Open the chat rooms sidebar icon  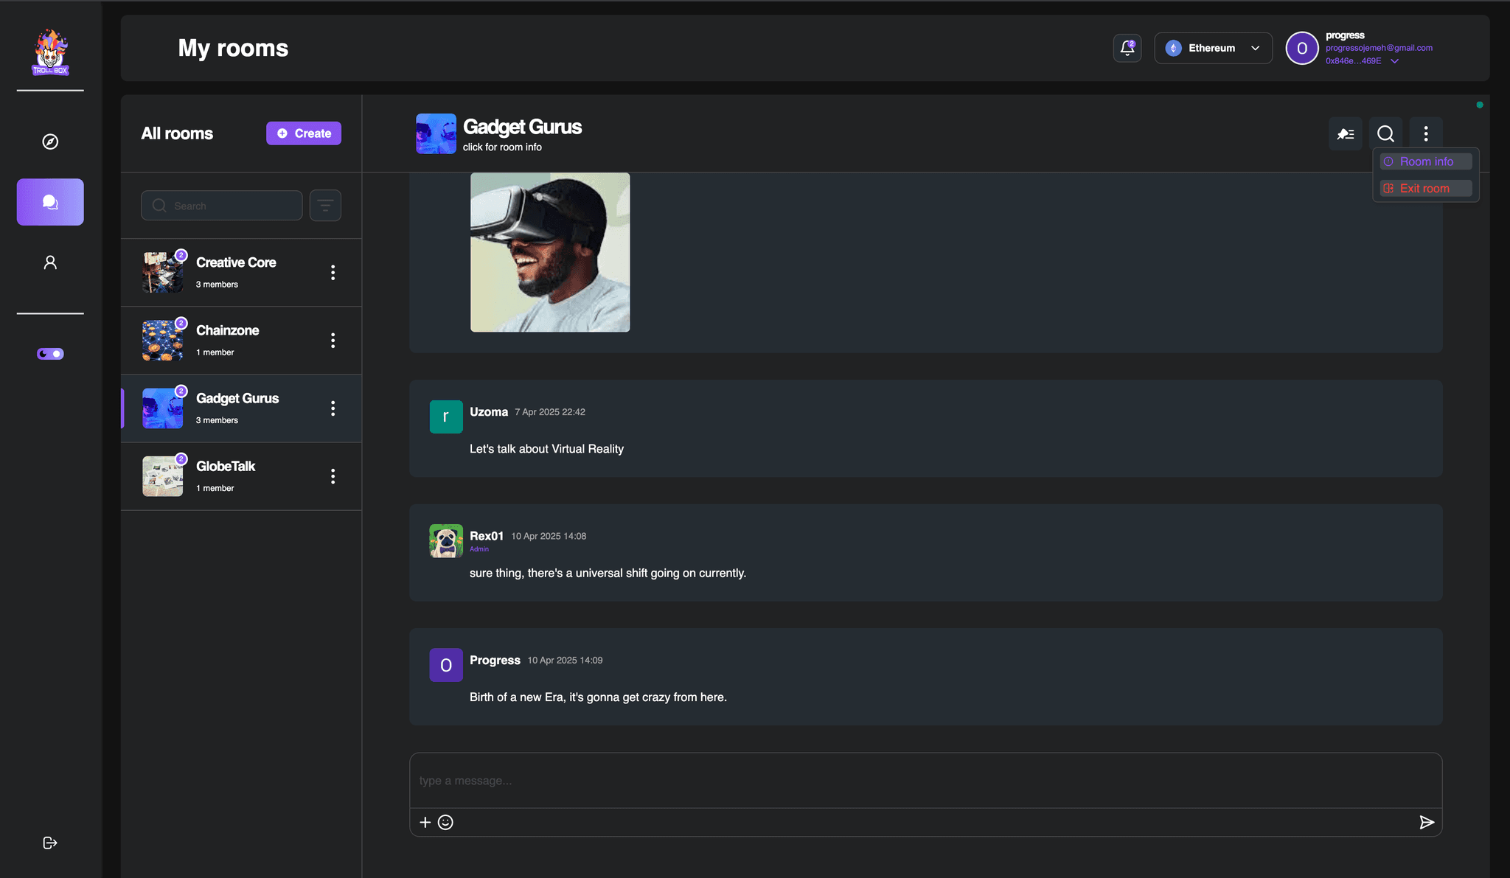tap(50, 202)
